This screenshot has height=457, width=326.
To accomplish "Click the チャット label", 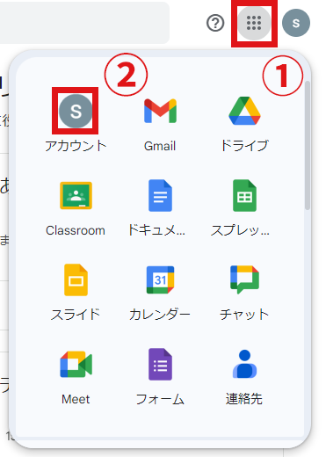I will [x=244, y=315].
